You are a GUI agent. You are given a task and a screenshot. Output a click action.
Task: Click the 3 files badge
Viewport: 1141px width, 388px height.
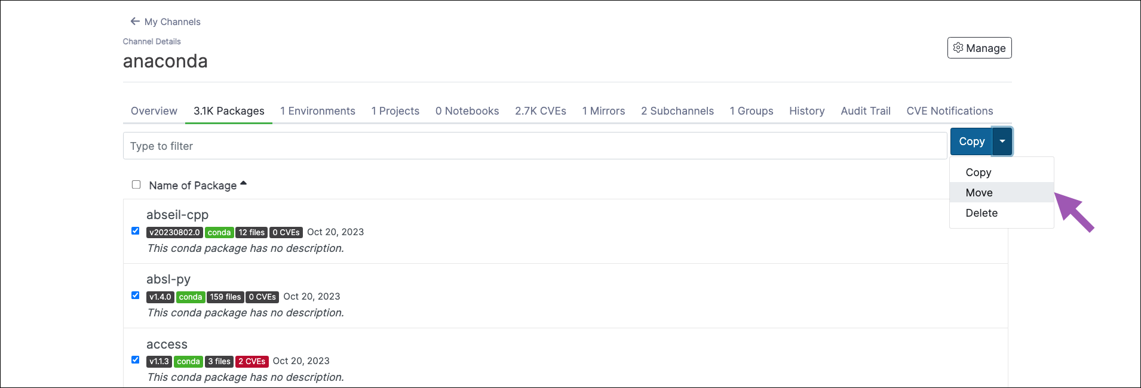point(219,361)
